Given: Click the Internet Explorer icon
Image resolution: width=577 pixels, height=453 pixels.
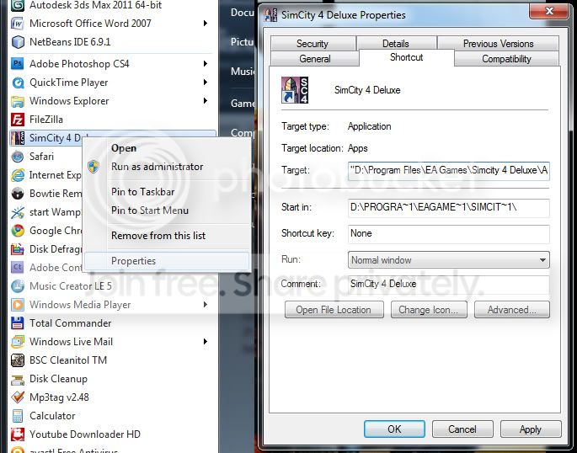Looking at the screenshot, I should (x=18, y=175).
